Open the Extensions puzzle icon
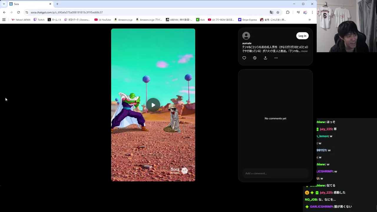The height and width of the screenshot is (212, 377). [288, 12]
